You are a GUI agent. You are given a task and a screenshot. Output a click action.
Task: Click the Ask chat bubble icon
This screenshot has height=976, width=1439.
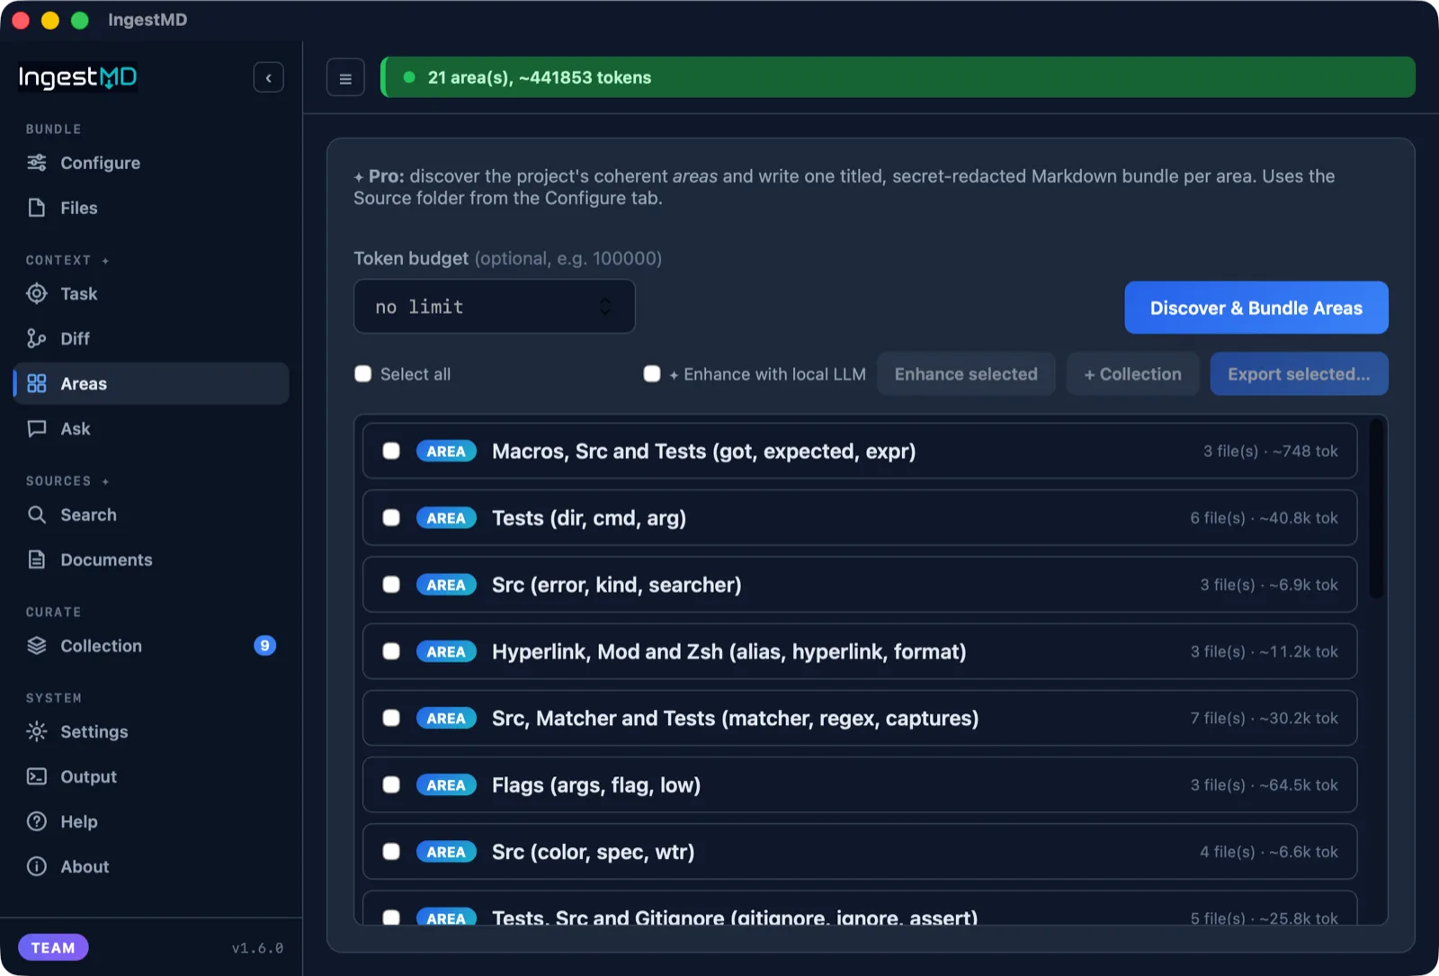pos(37,429)
